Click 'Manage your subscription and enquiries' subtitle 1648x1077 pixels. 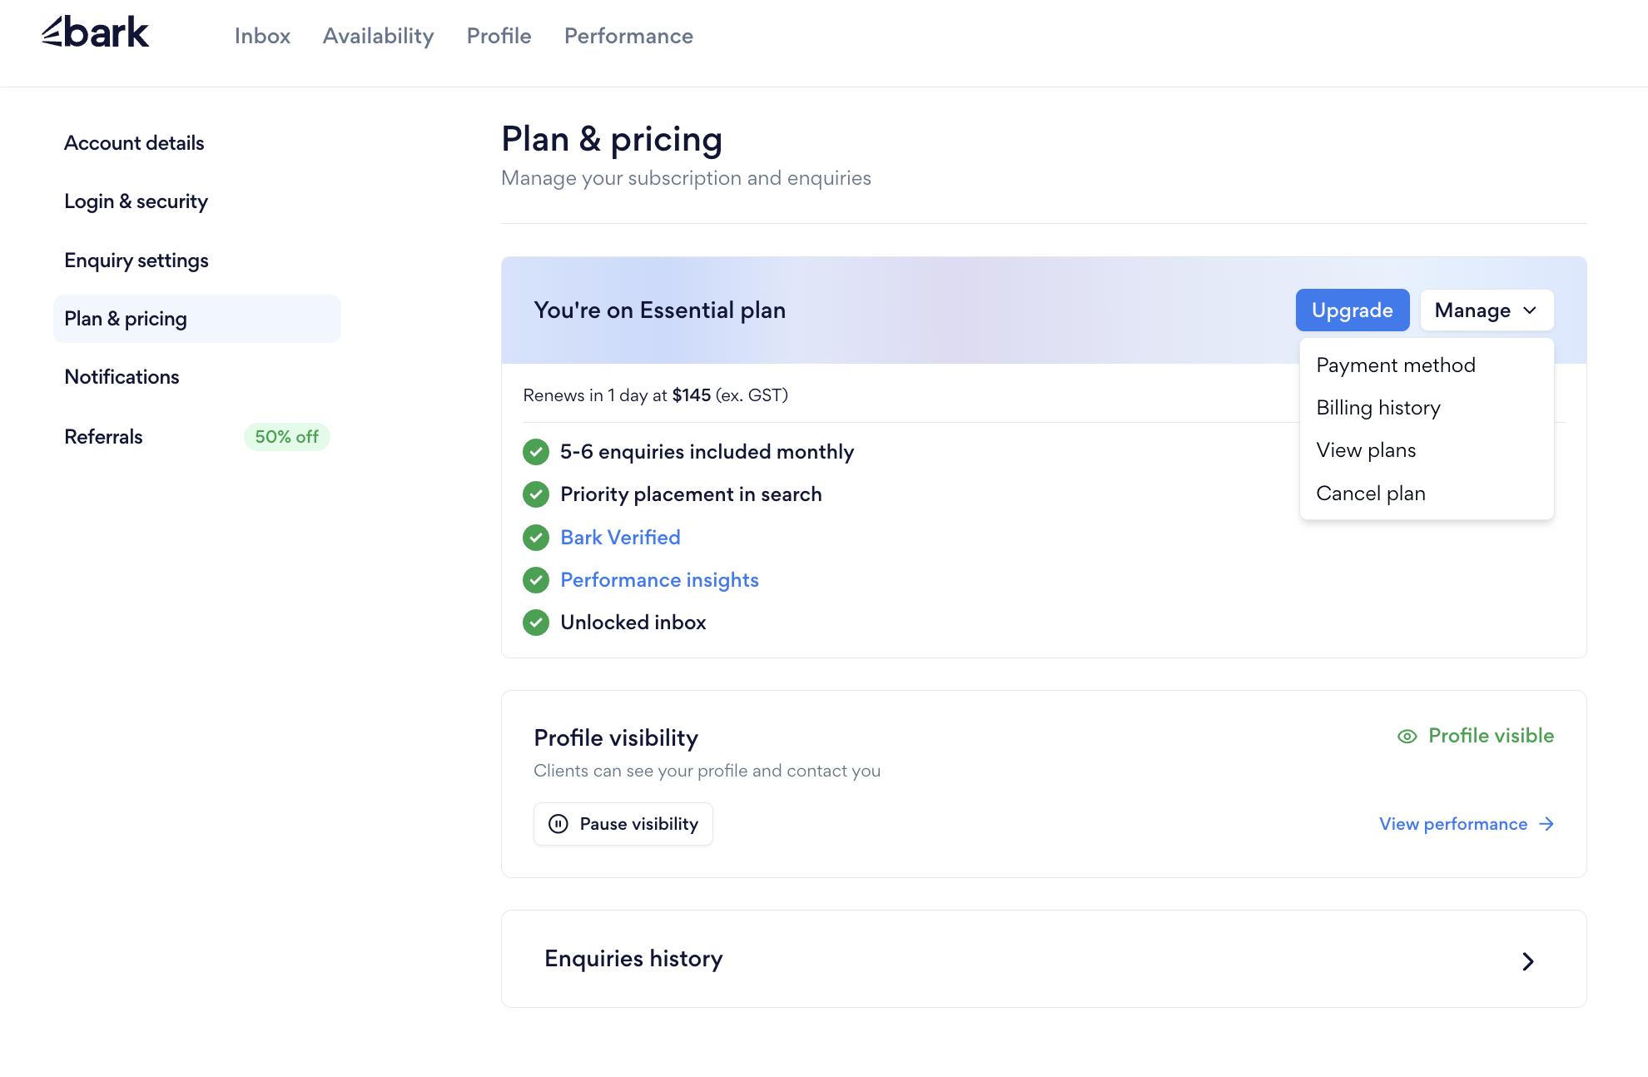click(x=686, y=178)
